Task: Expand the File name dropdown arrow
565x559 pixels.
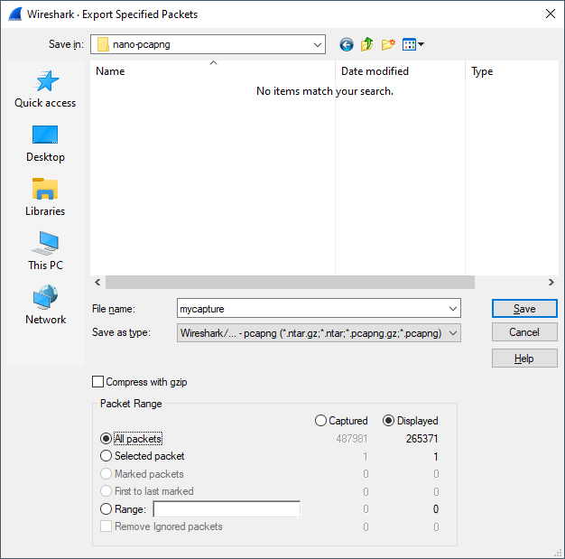Action: [x=453, y=309]
